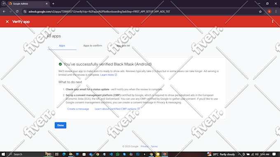The height and width of the screenshot is (157, 280).
Task: Close the Google AdMob browser tab
Action: [47, 4]
